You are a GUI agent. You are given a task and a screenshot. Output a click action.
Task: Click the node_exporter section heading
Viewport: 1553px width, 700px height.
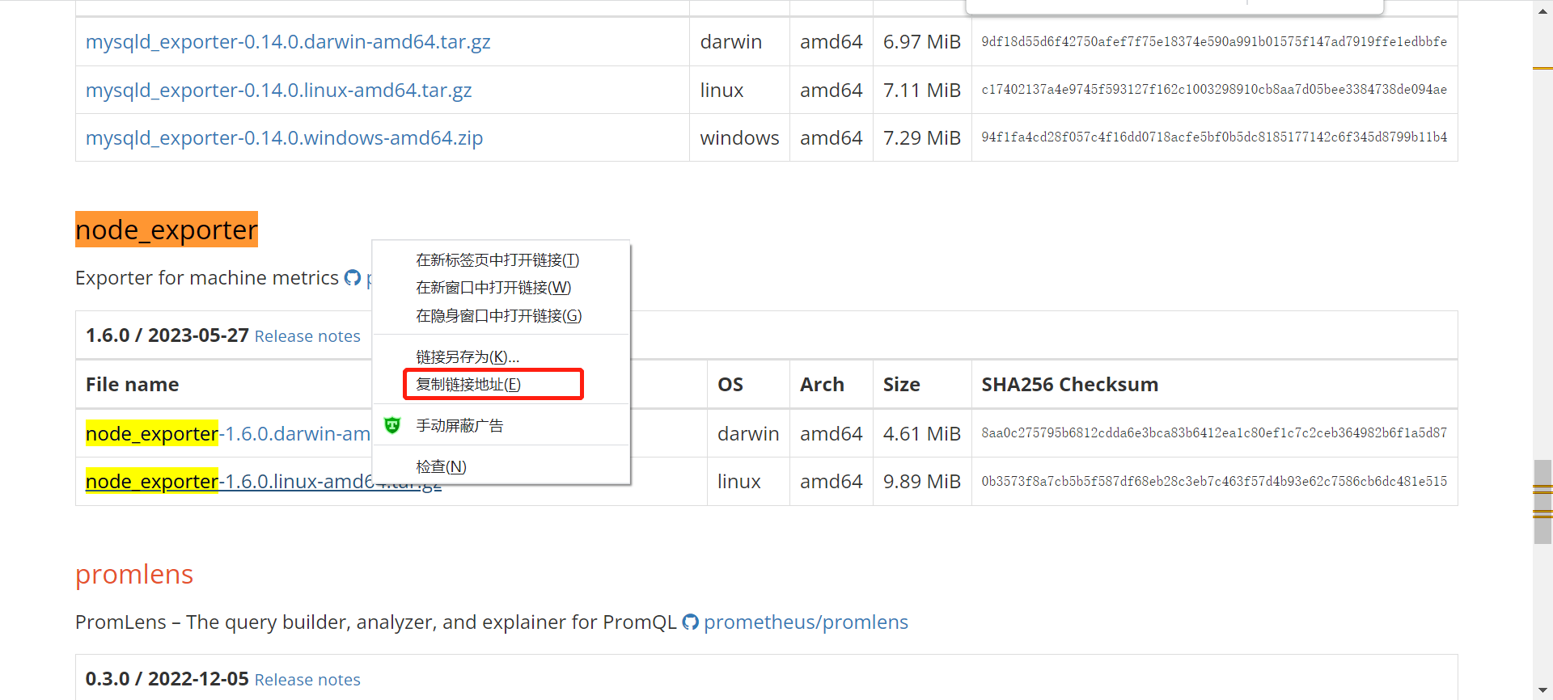point(167,230)
